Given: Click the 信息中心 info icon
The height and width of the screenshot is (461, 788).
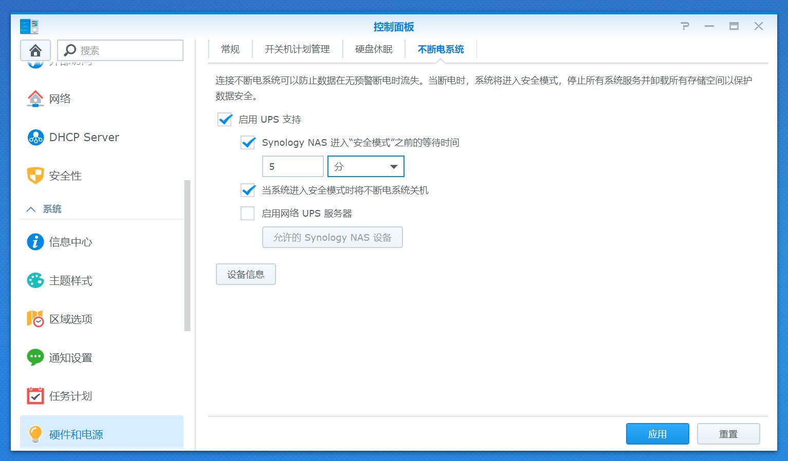Looking at the screenshot, I should pos(34,242).
